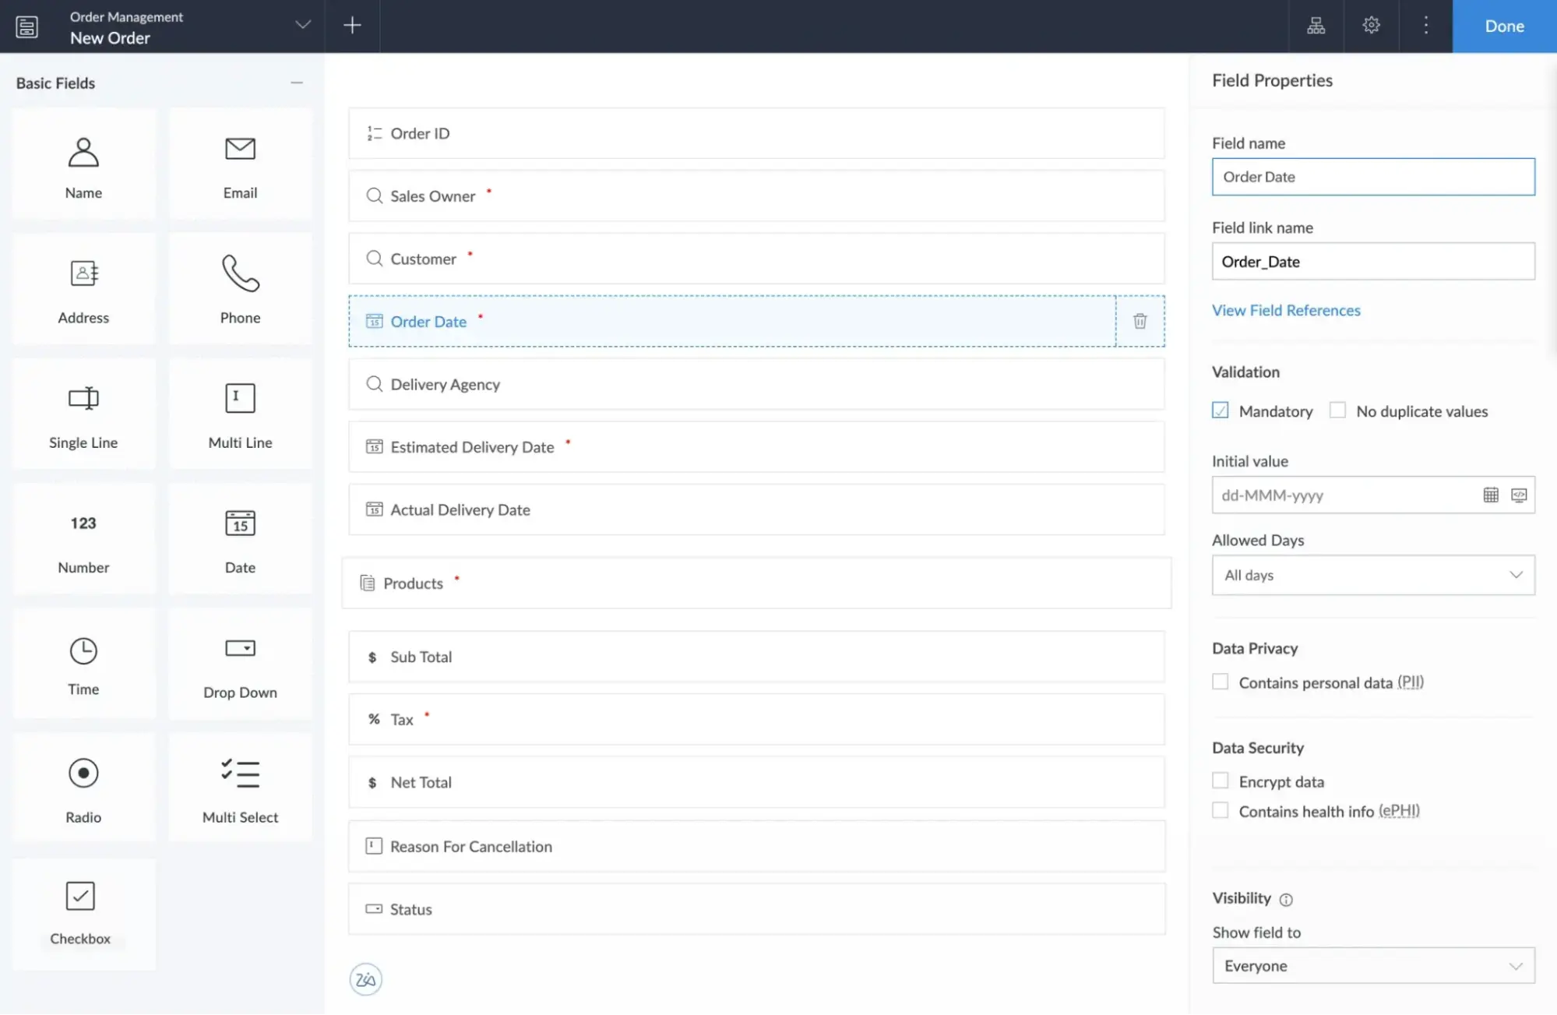Open calendar picker in Initial value field

tap(1490, 495)
